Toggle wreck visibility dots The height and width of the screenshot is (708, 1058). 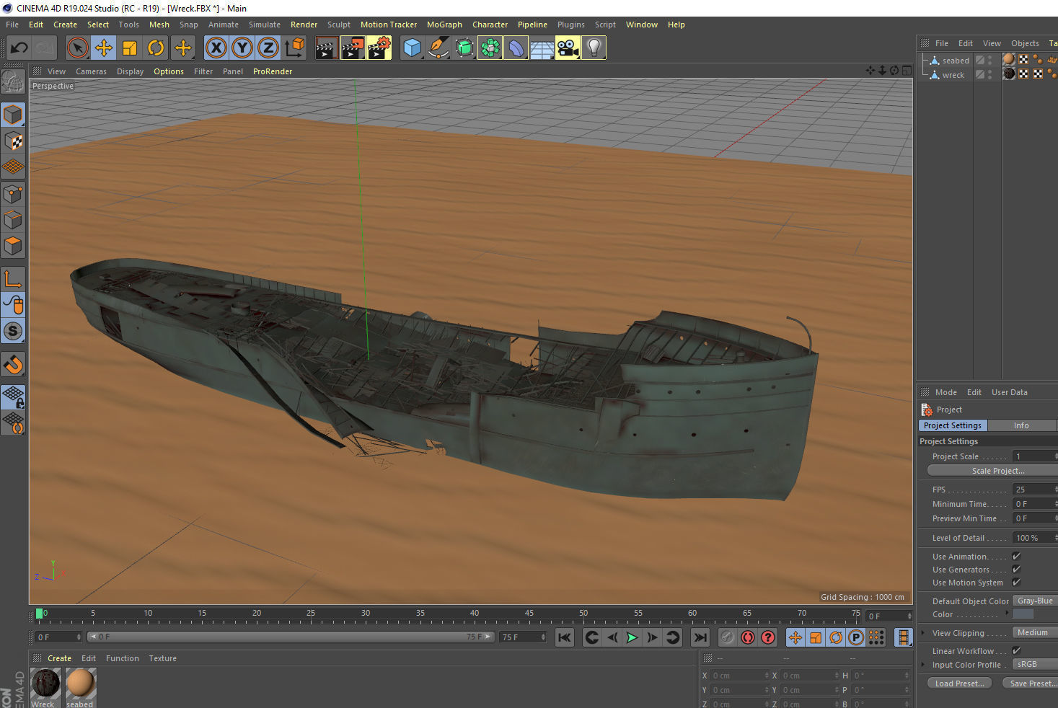click(990, 74)
